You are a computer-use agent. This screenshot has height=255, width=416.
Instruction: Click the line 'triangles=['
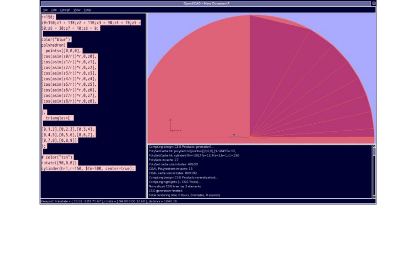click(58, 118)
